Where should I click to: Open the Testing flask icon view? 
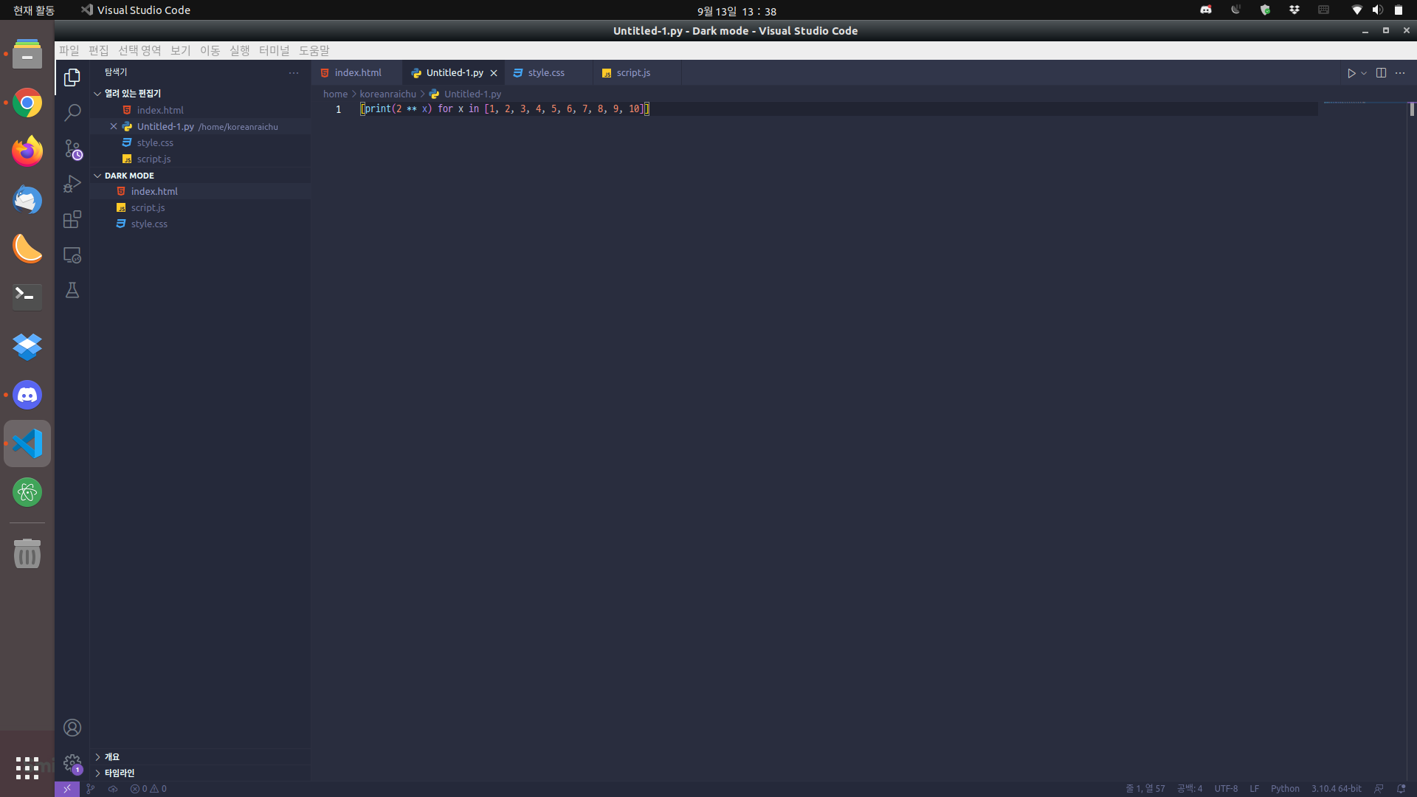tap(72, 290)
